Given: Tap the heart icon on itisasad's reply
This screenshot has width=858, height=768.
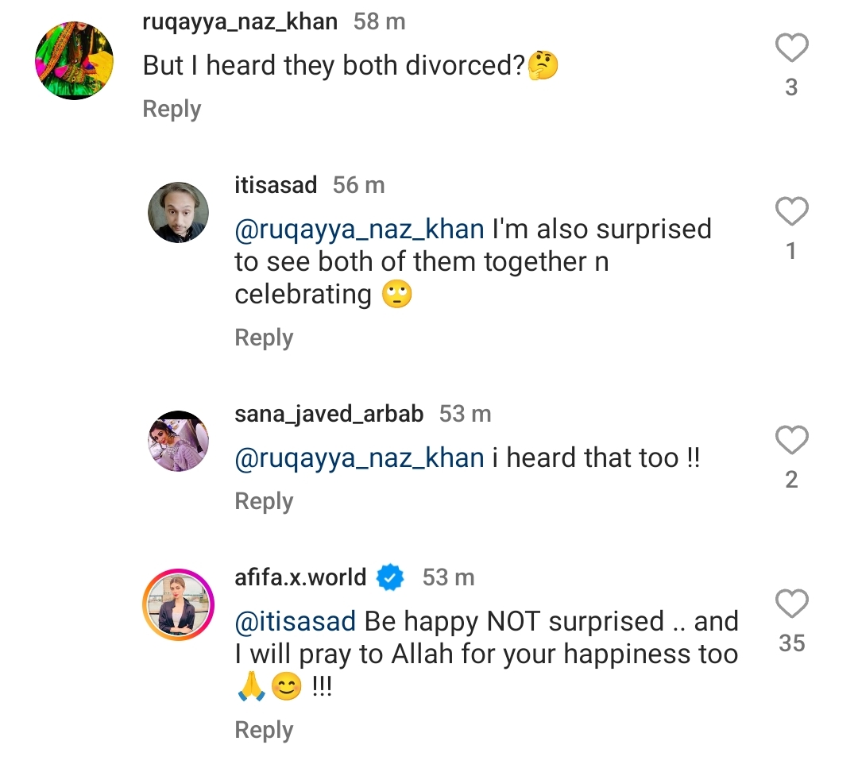Looking at the screenshot, I should [x=791, y=213].
